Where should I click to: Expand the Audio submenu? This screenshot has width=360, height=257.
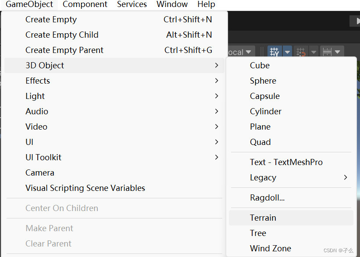(x=114, y=111)
